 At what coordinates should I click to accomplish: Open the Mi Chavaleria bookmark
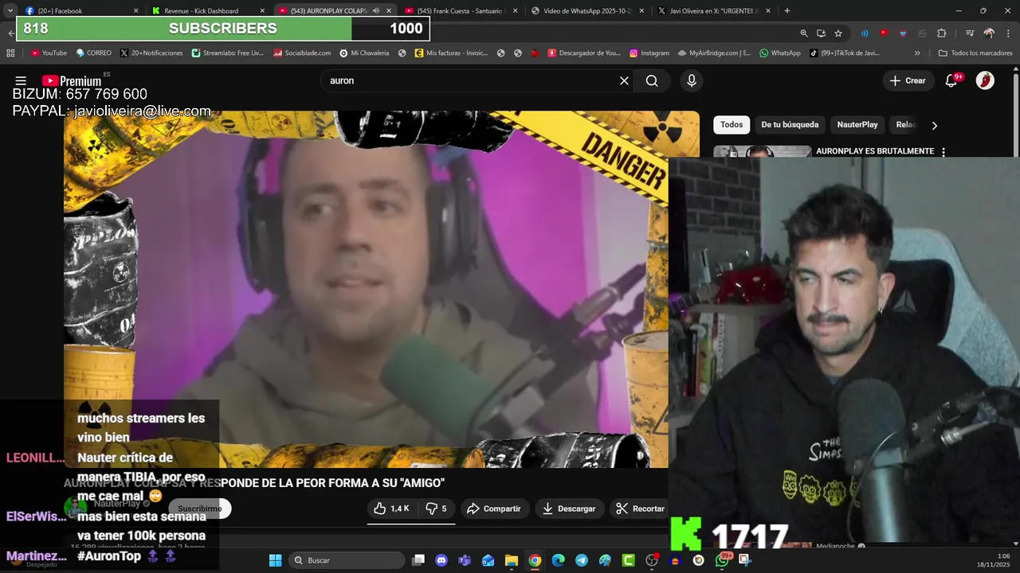[364, 53]
